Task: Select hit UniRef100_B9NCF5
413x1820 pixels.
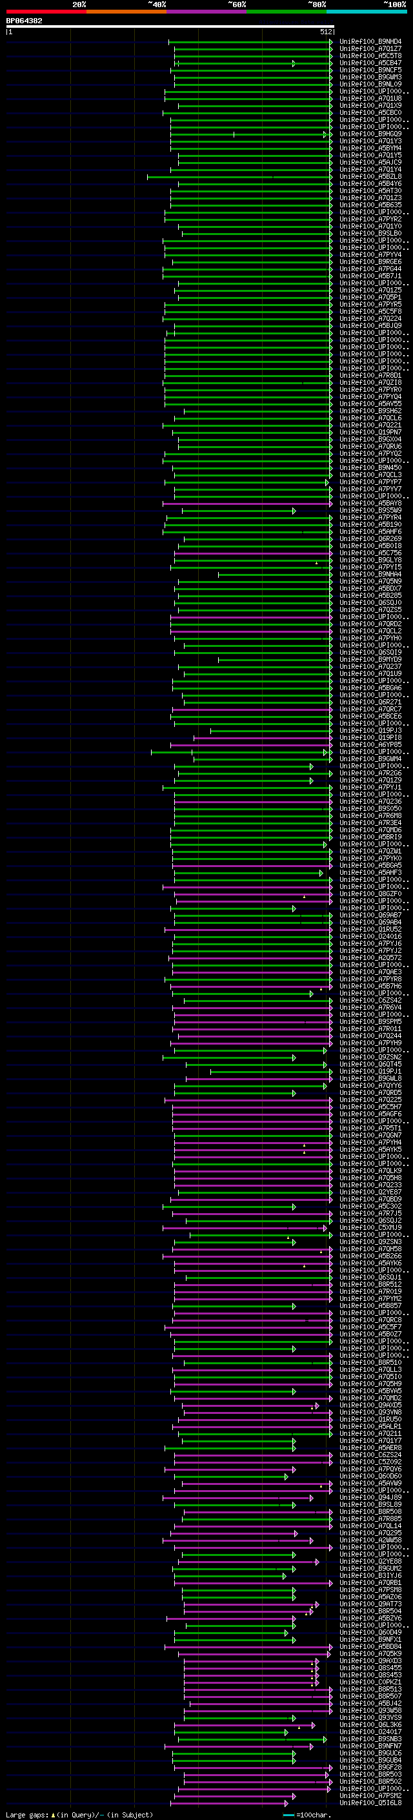Action: (370, 70)
